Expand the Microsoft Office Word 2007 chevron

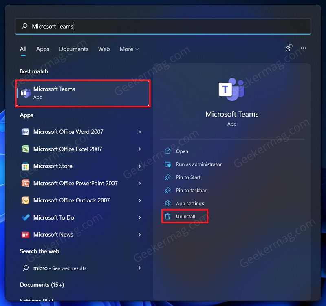[x=139, y=132]
